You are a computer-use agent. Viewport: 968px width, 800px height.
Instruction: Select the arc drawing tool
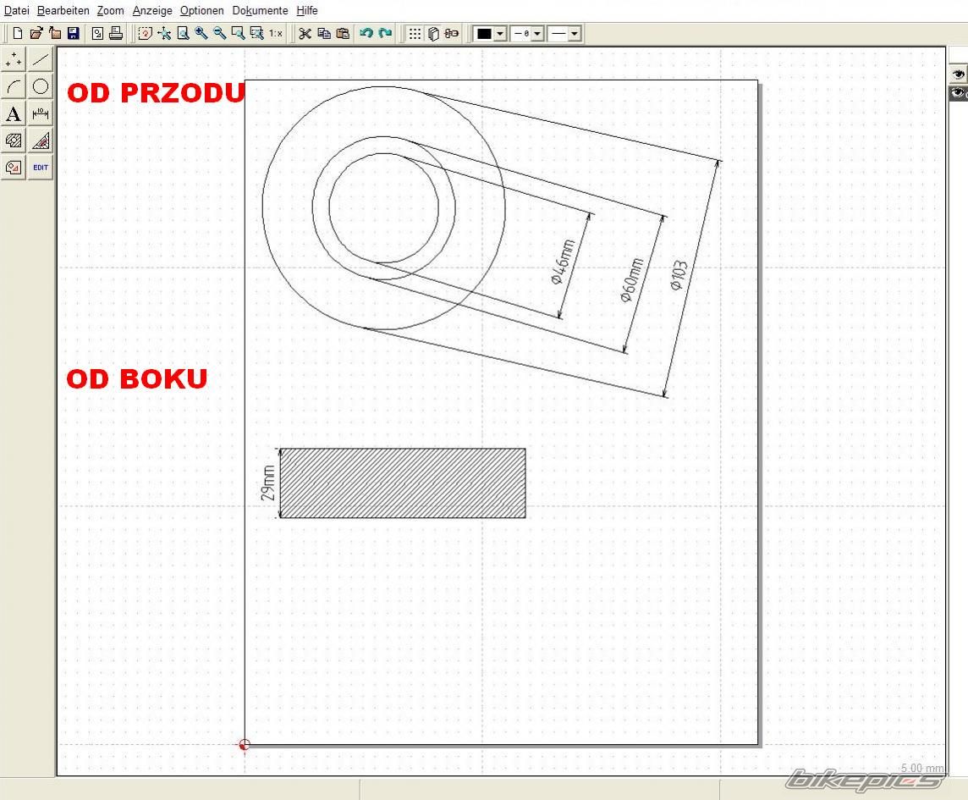coord(14,86)
